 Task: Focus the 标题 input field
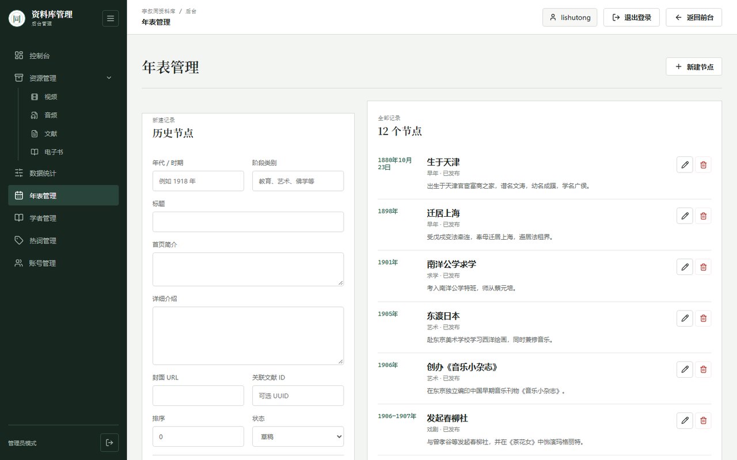pyautogui.click(x=248, y=221)
